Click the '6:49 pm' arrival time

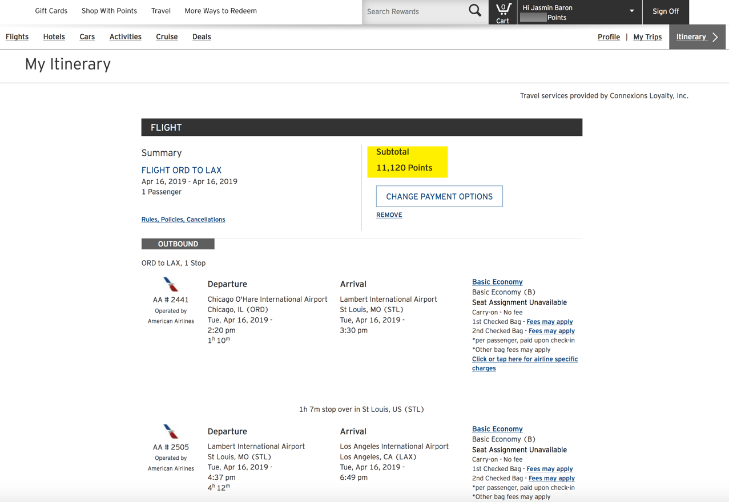pos(354,477)
